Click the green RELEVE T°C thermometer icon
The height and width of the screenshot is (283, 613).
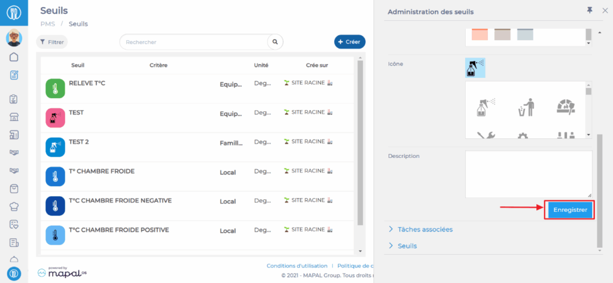[x=55, y=89]
